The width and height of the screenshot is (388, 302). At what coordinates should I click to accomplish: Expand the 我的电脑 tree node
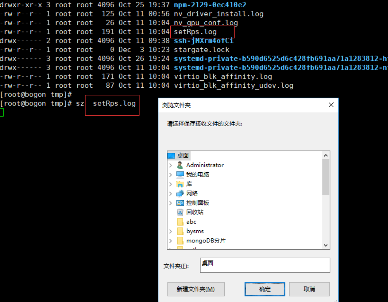coord(170,175)
